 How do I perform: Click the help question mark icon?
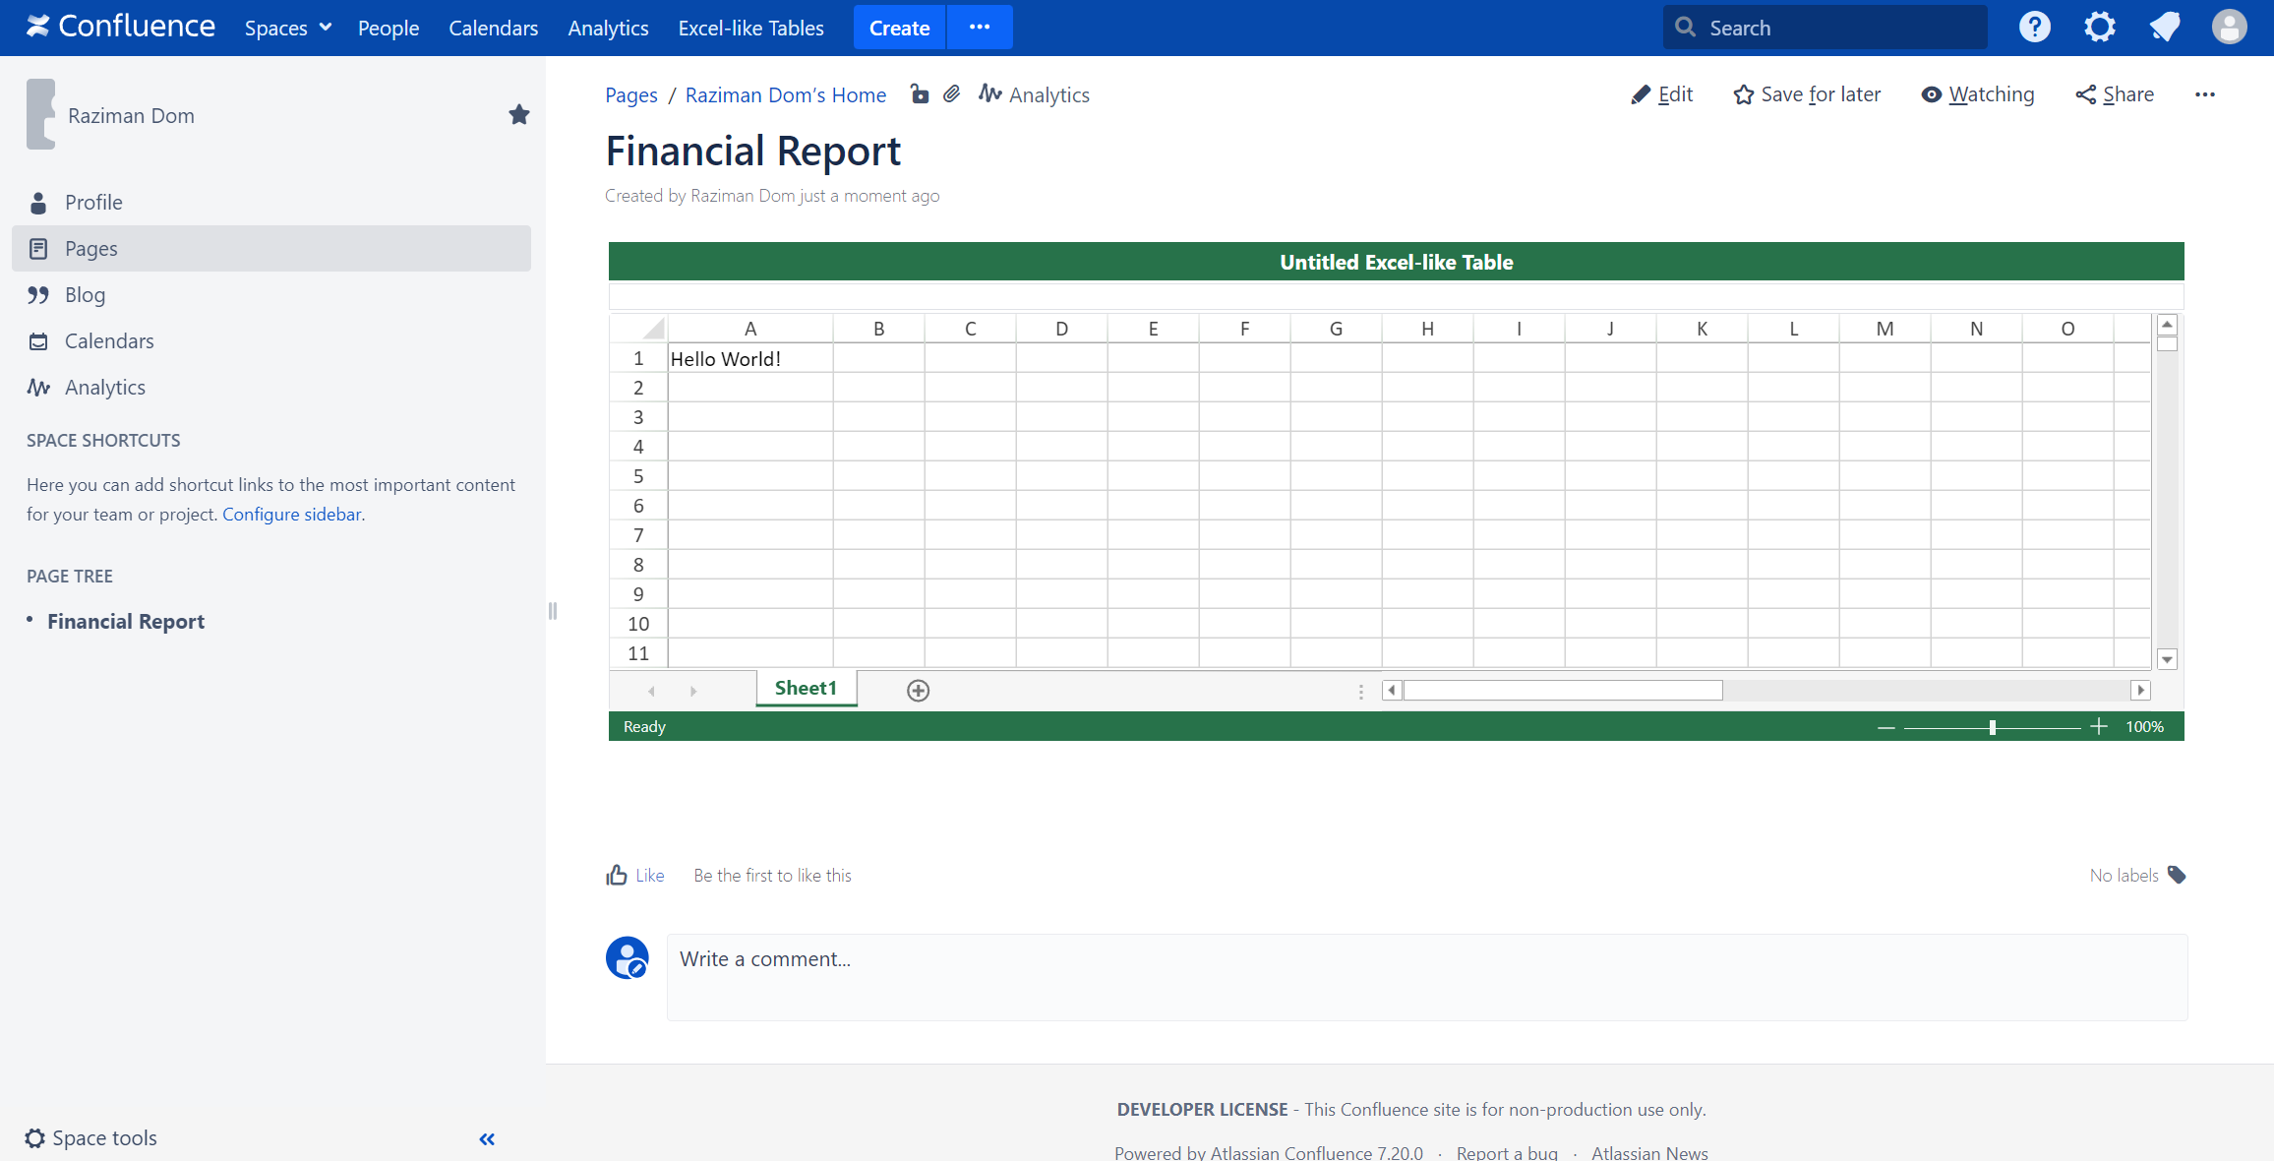click(x=2034, y=28)
